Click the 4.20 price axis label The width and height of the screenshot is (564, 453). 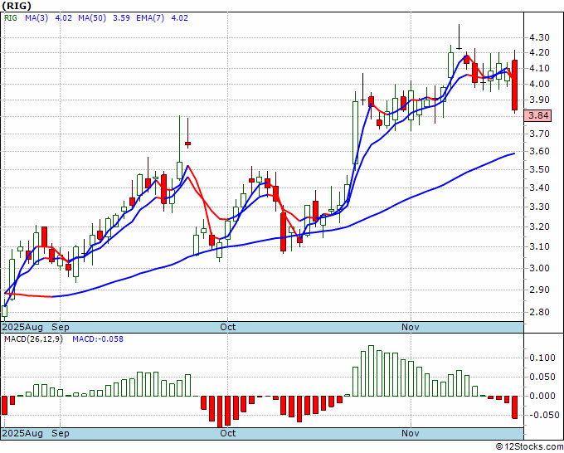tap(539, 52)
